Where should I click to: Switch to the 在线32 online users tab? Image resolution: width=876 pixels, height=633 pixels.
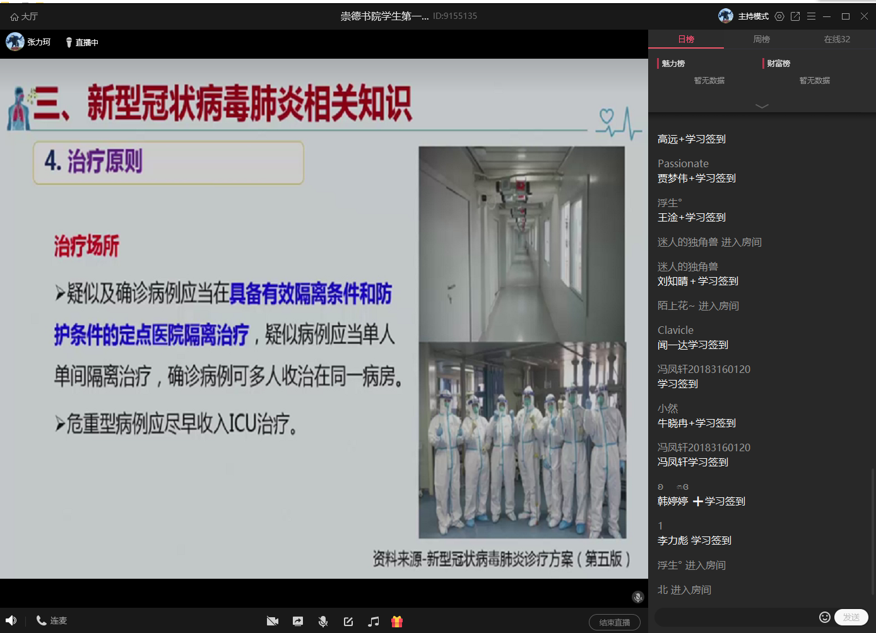(x=837, y=39)
